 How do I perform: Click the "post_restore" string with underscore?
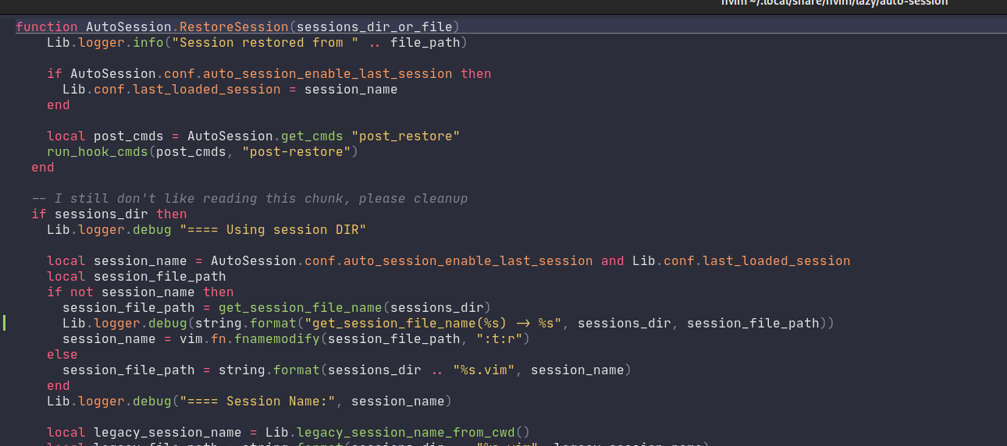click(x=406, y=136)
